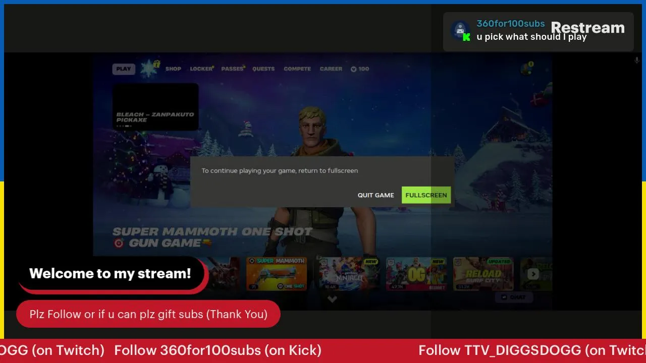This screenshot has width=646, height=363.
Task: Open the SHOP tab
Action: tap(173, 69)
